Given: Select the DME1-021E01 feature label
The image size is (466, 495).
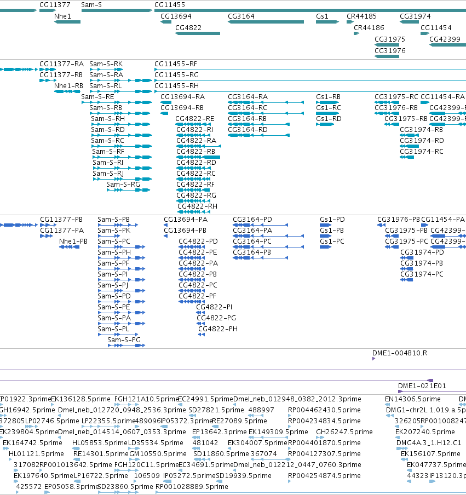Looking at the screenshot, I should click(x=422, y=386).
